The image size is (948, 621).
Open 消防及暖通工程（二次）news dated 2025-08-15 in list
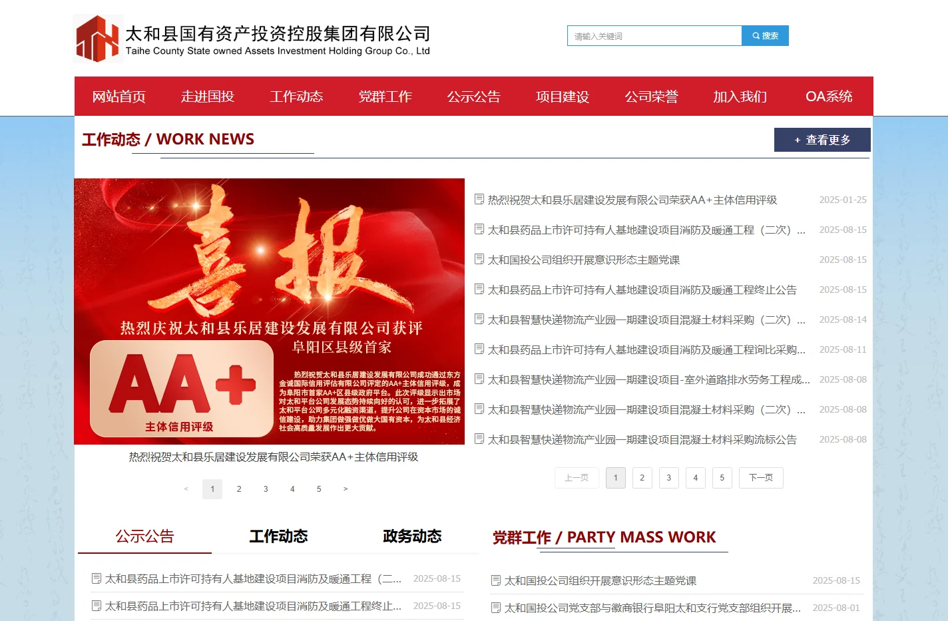[646, 230]
